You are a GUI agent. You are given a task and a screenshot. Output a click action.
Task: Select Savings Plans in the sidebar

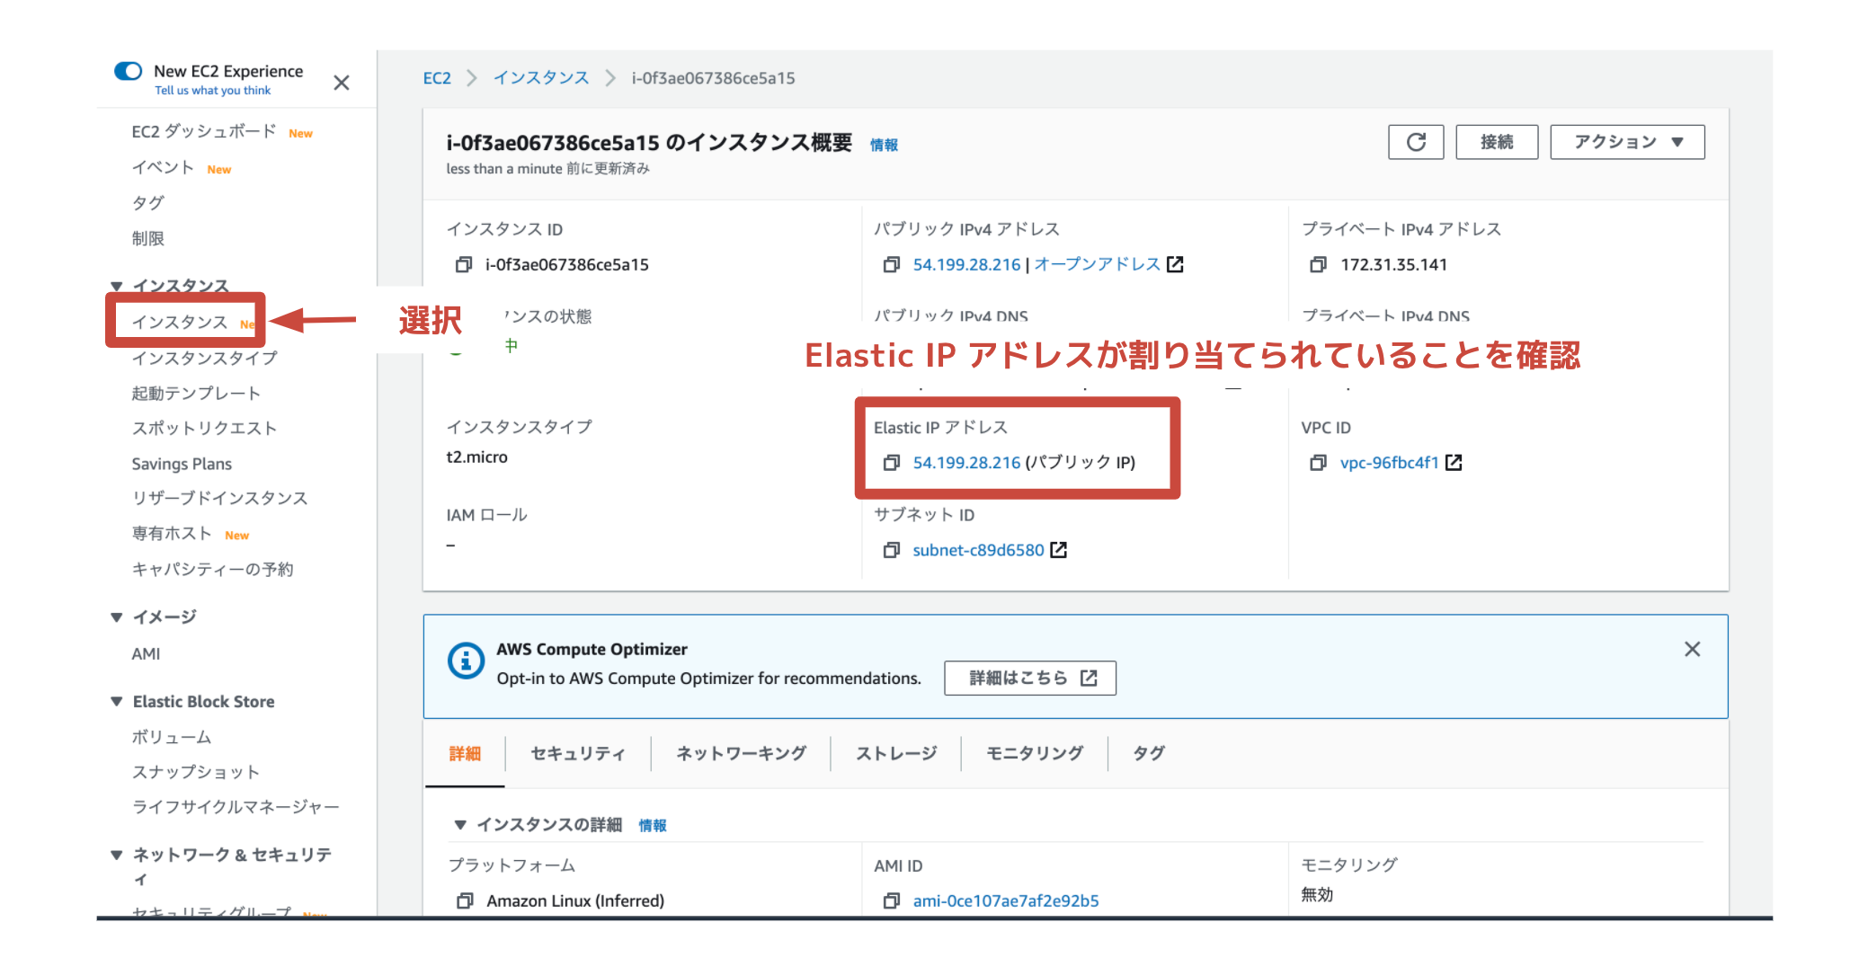click(182, 464)
